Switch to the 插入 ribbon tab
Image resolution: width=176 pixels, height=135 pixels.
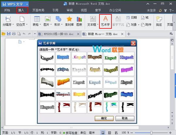pos(21,10)
